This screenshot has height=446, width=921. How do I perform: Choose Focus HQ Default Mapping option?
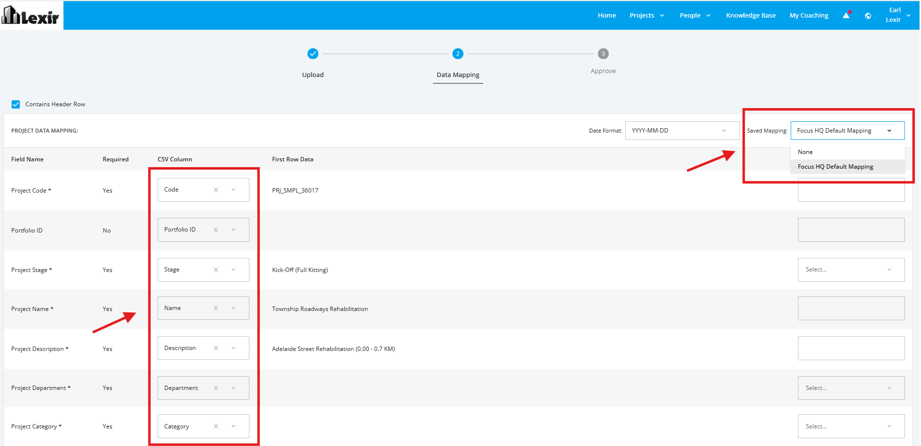tap(848, 167)
